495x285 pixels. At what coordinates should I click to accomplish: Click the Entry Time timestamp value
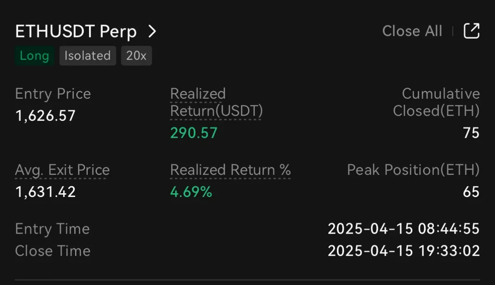pyautogui.click(x=403, y=229)
